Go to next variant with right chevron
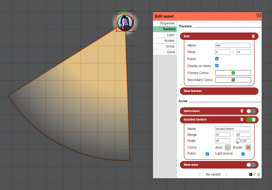Image resolution: width=272 pixels, height=190 pixels. [227, 174]
